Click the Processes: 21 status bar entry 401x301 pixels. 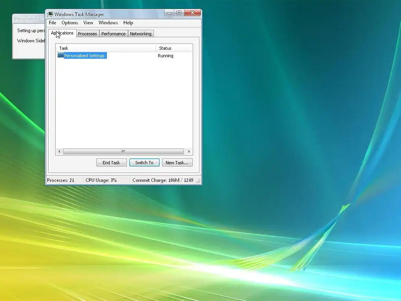tap(61, 180)
